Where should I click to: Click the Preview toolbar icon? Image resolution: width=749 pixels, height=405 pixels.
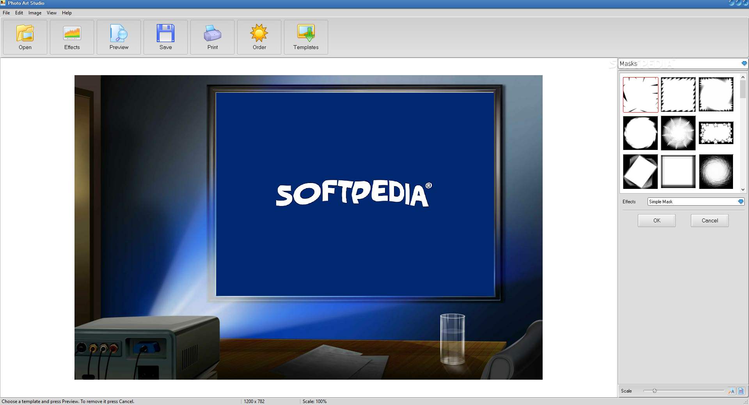pos(119,37)
